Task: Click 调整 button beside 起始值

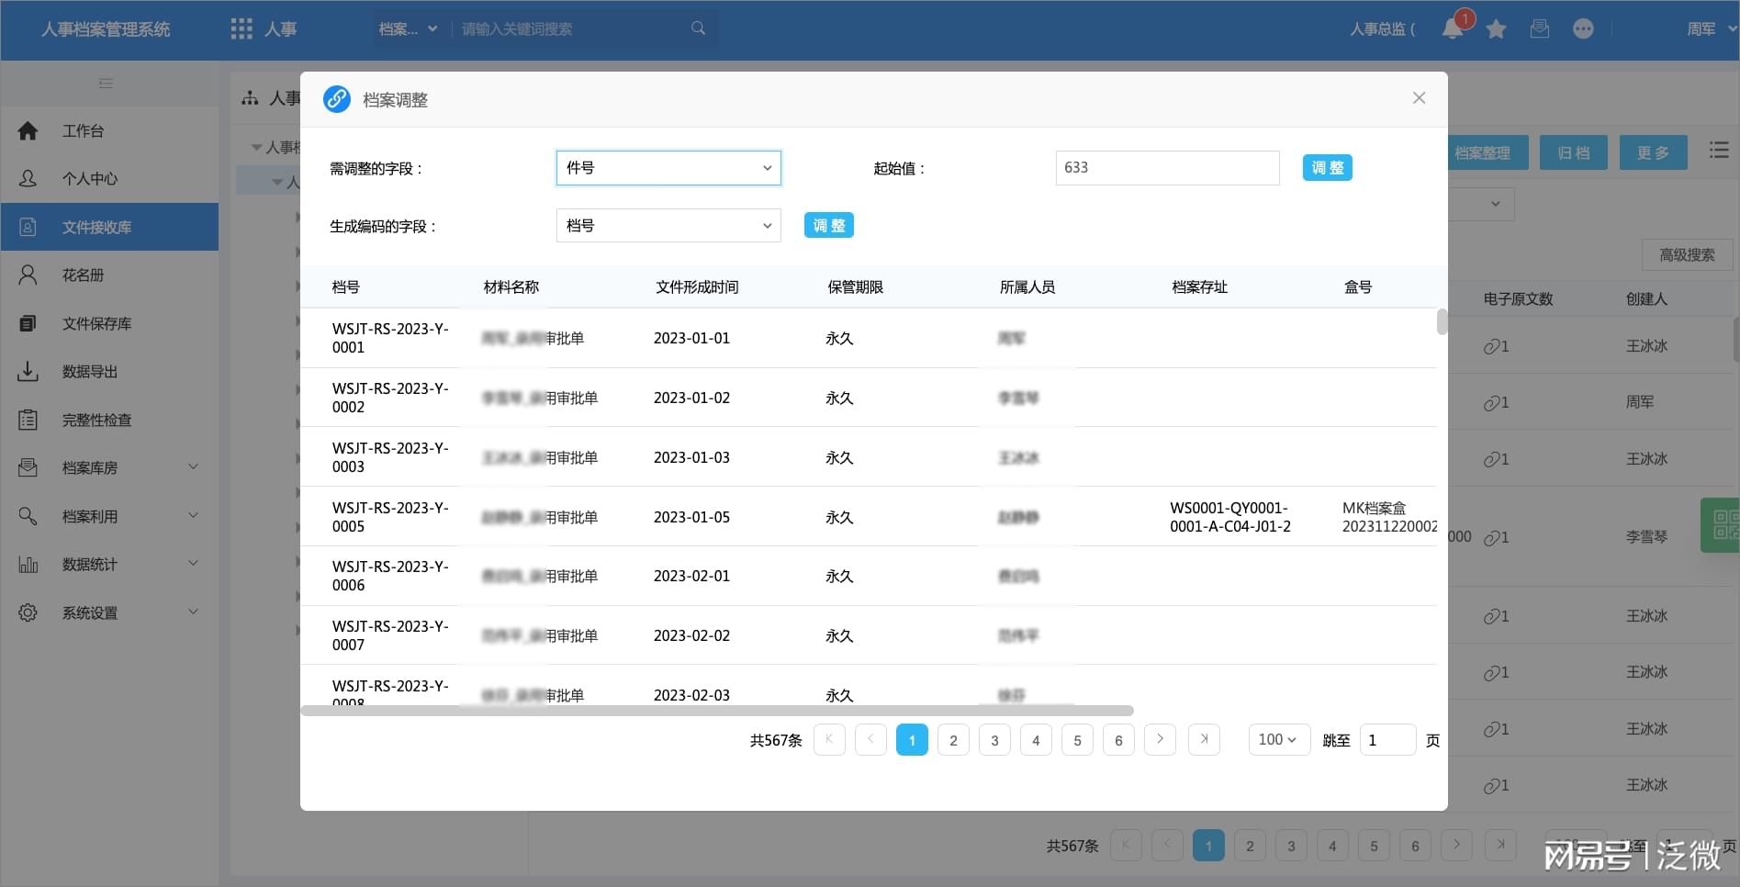Action: tap(1327, 168)
